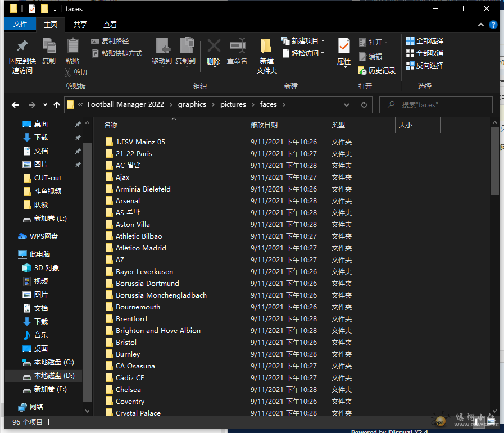Click the Rename (重命名) icon
This screenshot has width=504, height=433.
(237, 45)
